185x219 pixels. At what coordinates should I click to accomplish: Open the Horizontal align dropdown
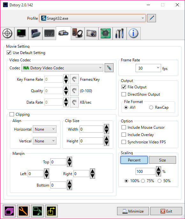(45, 129)
